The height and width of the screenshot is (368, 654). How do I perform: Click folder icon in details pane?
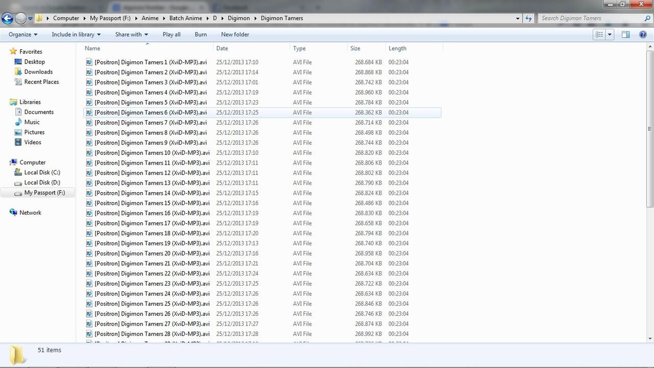click(x=17, y=354)
